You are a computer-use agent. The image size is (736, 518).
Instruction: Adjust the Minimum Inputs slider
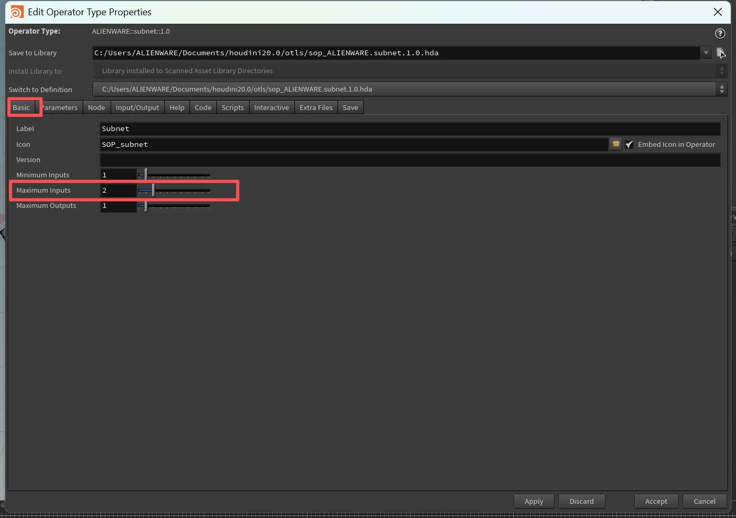pyautogui.click(x=174, y=175)
